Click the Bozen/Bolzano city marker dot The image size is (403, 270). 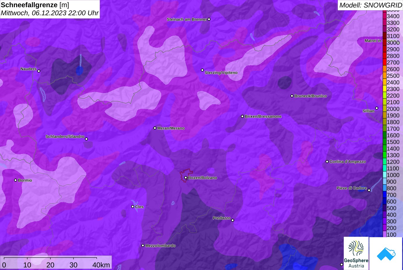click(186, 178)
